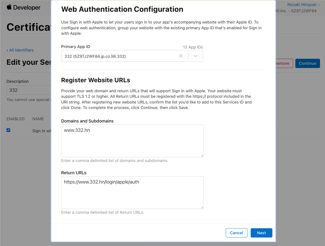Grab the Return URLs resize handle
325x246 pixels.
click(202, 207)
